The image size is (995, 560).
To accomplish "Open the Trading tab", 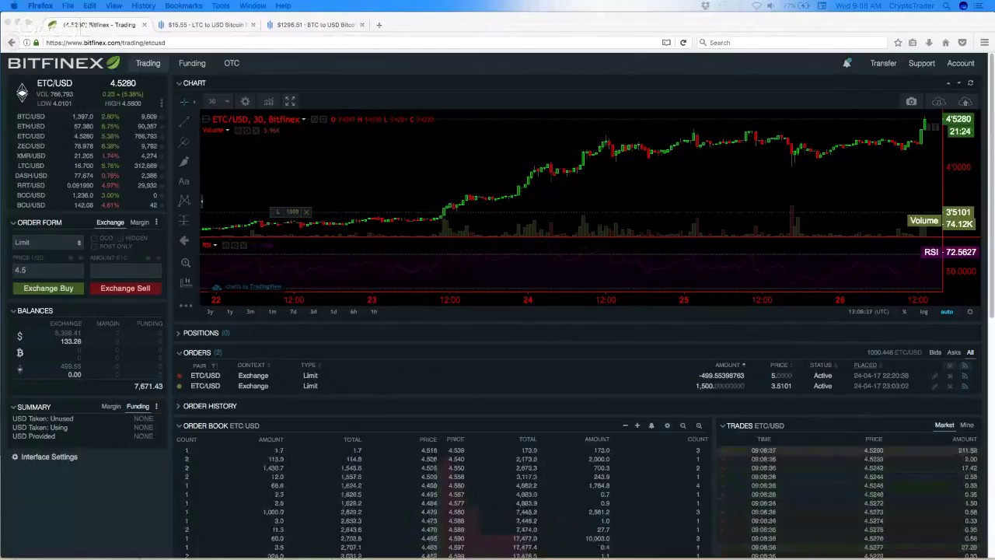I will pos(148,63).
